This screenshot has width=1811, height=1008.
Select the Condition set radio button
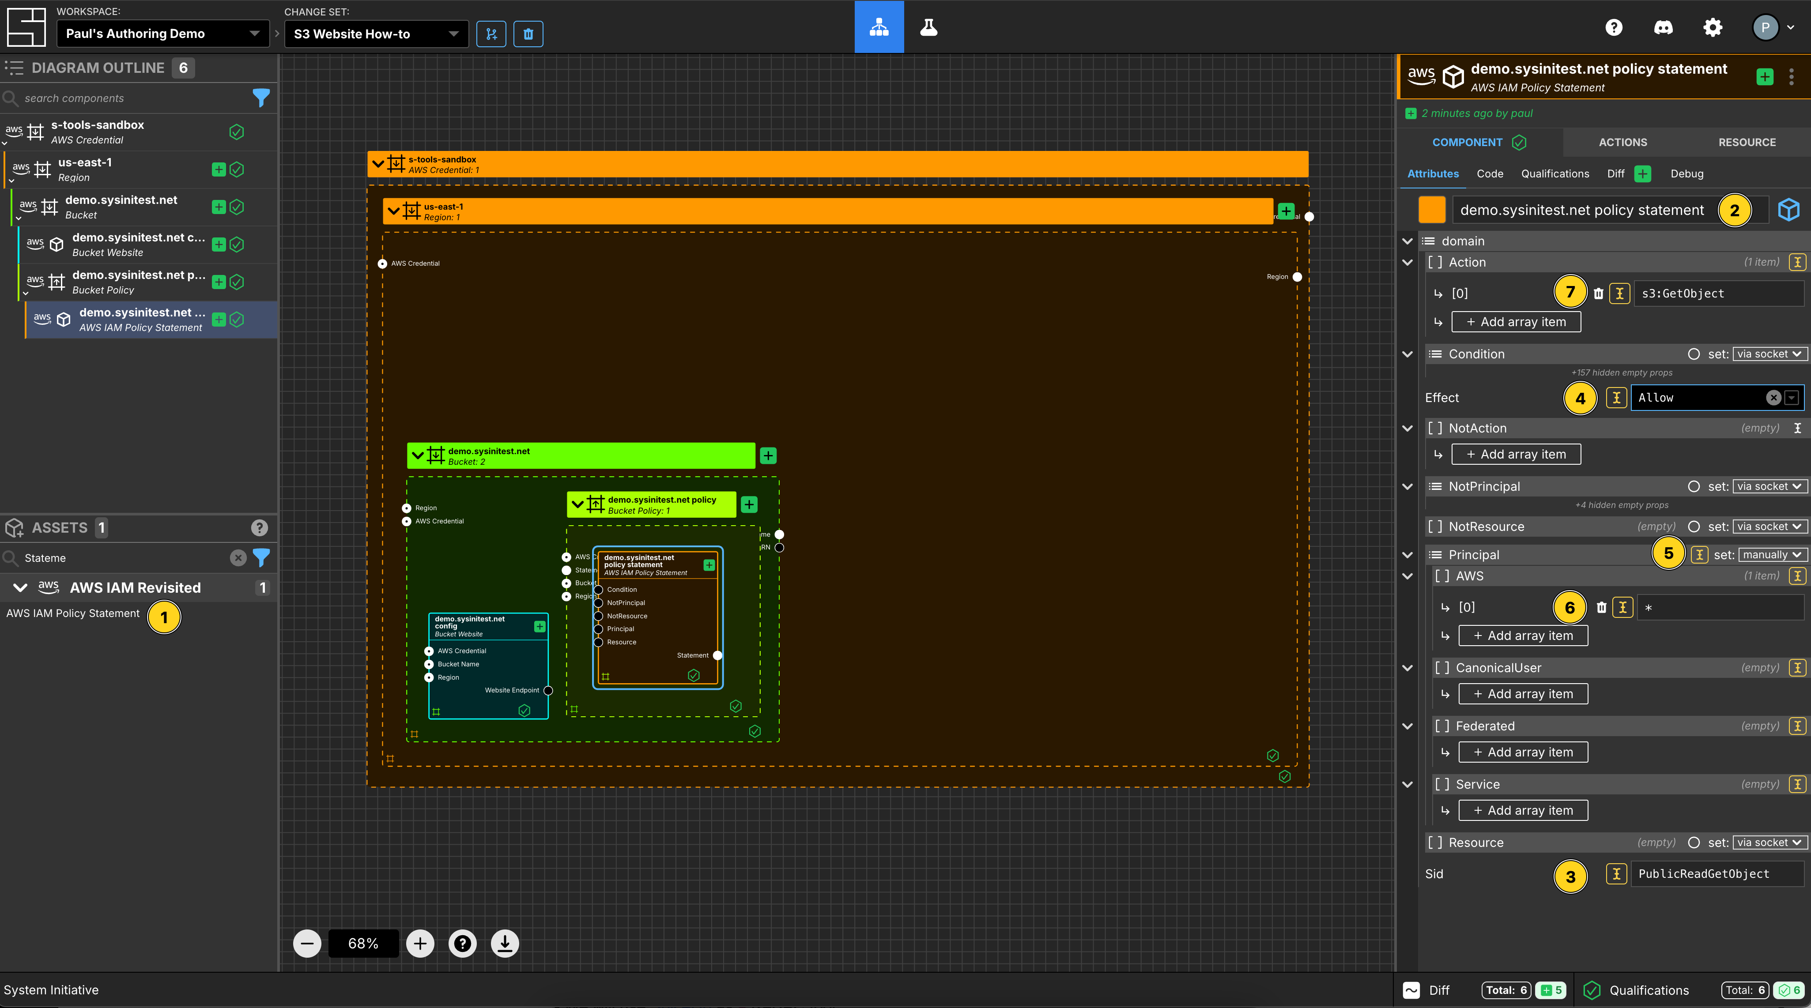click(1694, 354)
